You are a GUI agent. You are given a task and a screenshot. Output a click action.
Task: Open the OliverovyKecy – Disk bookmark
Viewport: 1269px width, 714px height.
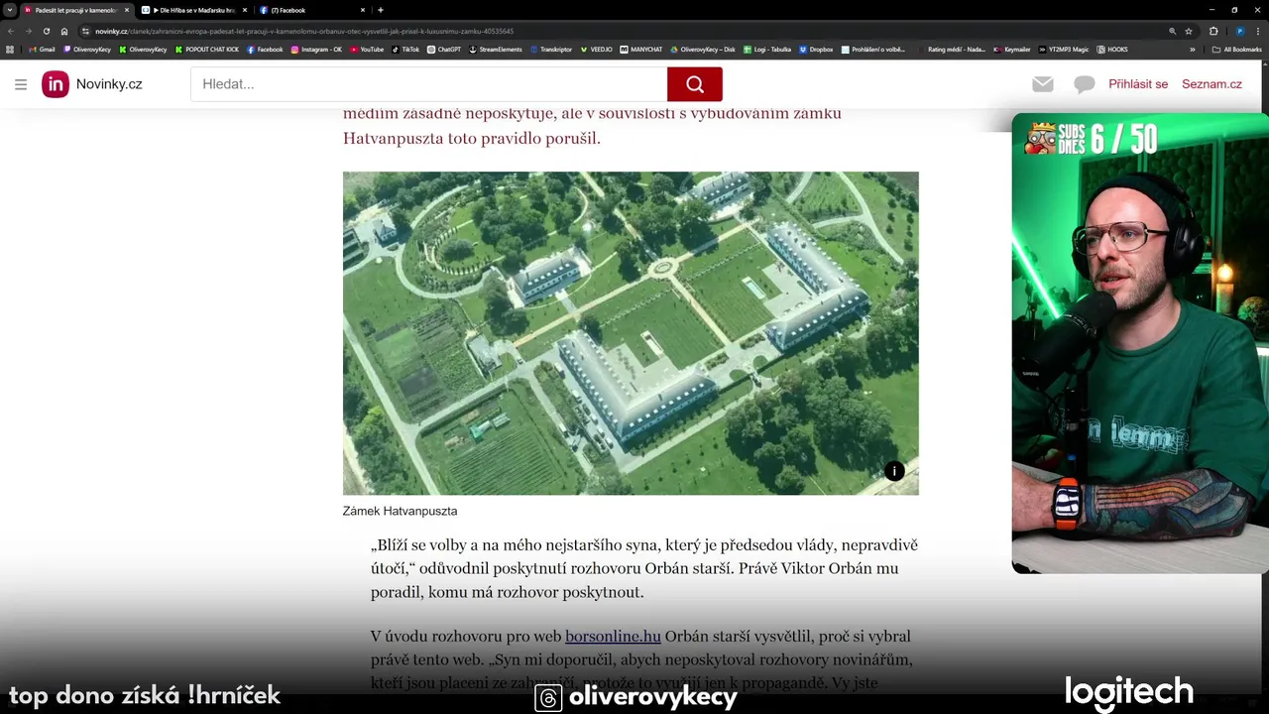(703, 49)
